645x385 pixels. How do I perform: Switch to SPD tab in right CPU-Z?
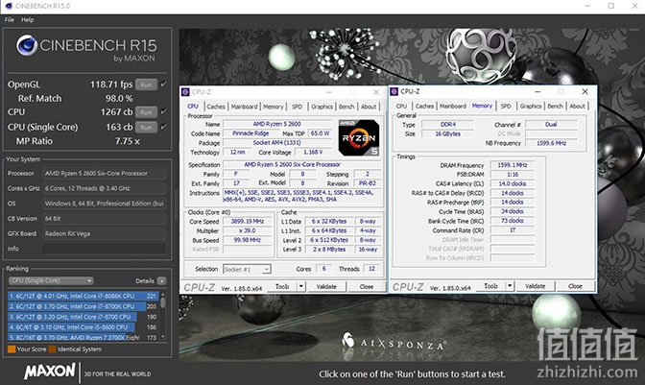(506, 107)
